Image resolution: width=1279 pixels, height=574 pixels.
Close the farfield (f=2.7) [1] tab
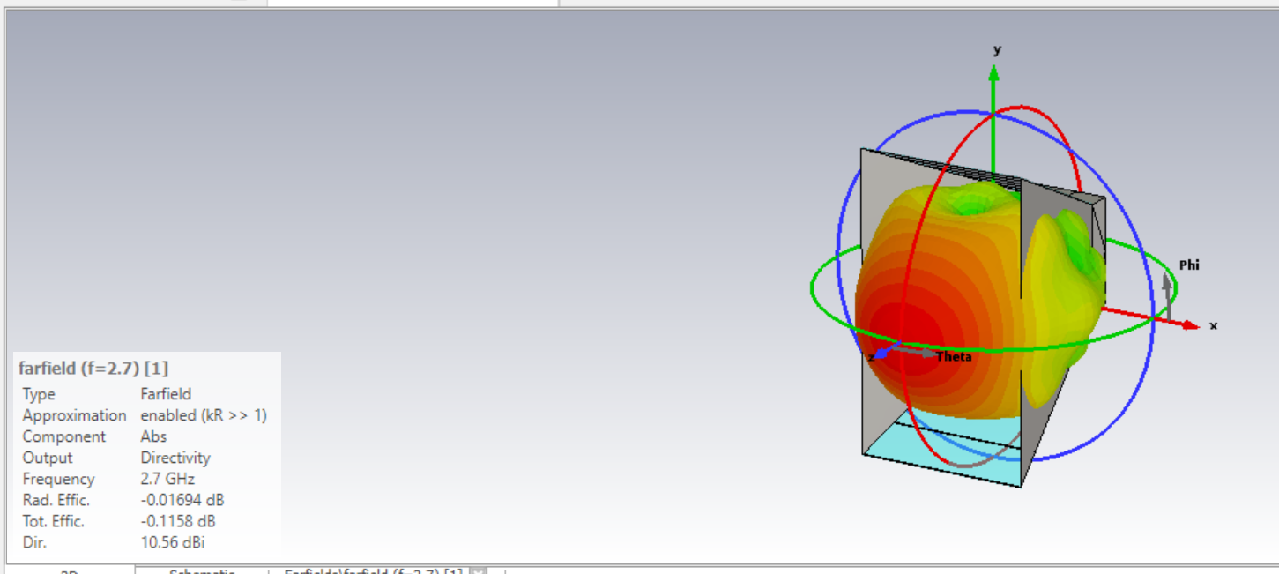click(x=479, y=571)
